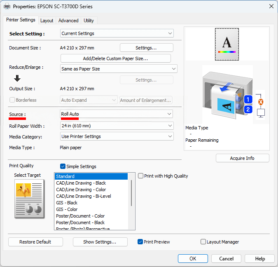The image size is (278, 267).
Task: Select GIS - Color option
Action: click(x=91, y=209)
